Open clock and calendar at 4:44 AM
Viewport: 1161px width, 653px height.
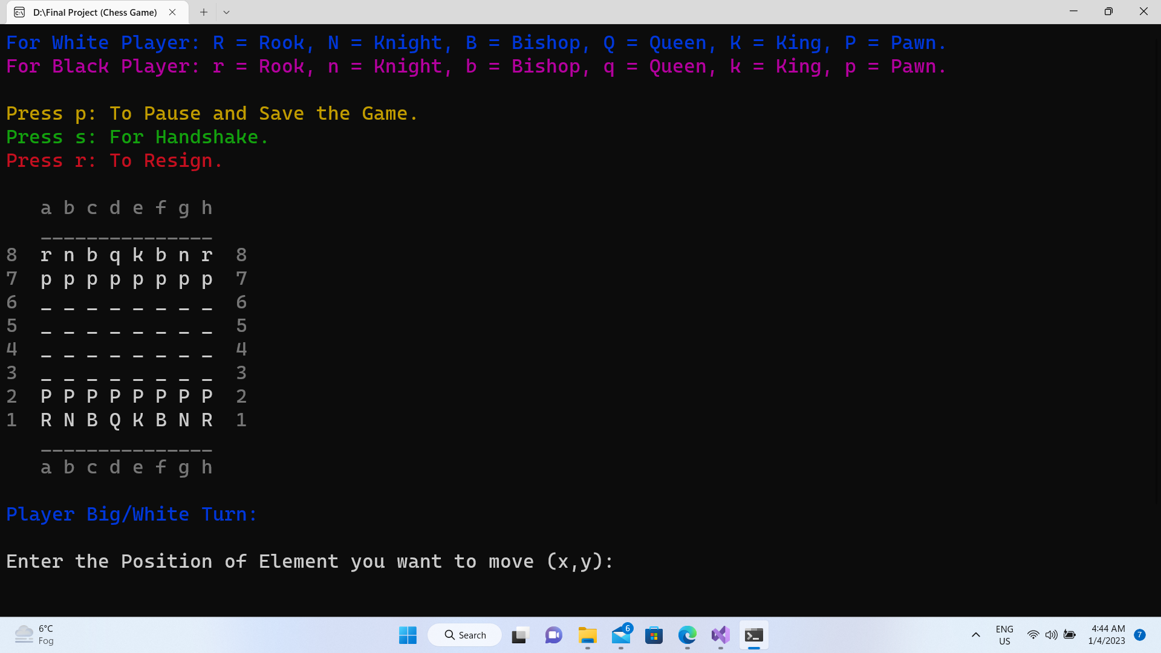tap(1107, 635)
